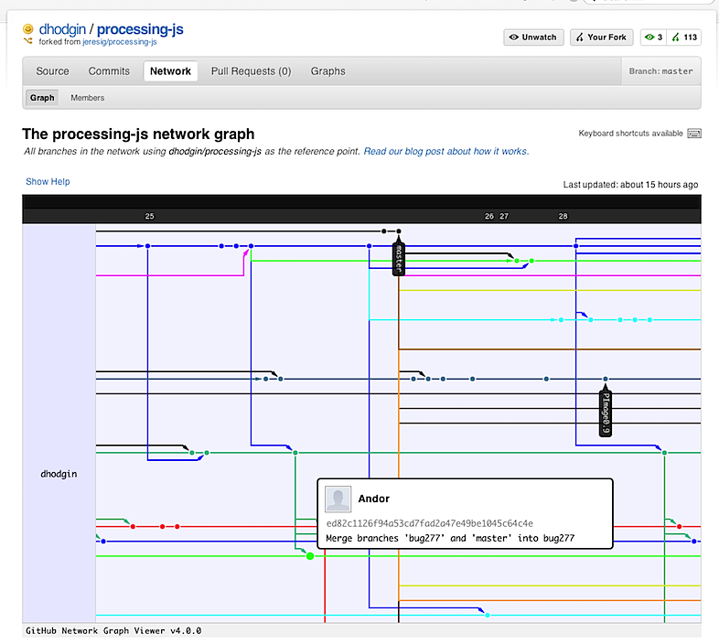Click 'Keyboard shortcuts available' text

630,134
